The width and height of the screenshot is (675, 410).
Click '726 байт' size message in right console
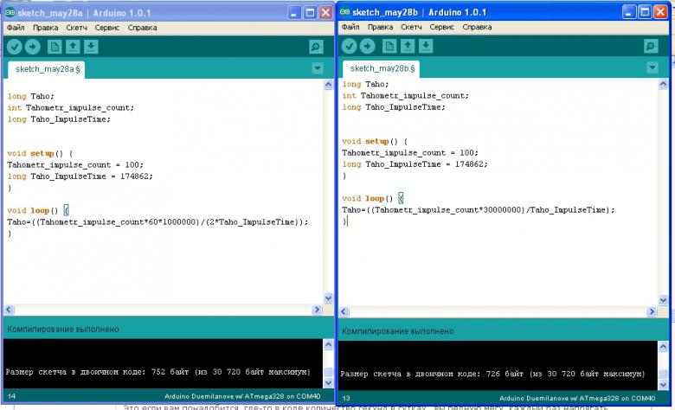[x=493, y=374]
